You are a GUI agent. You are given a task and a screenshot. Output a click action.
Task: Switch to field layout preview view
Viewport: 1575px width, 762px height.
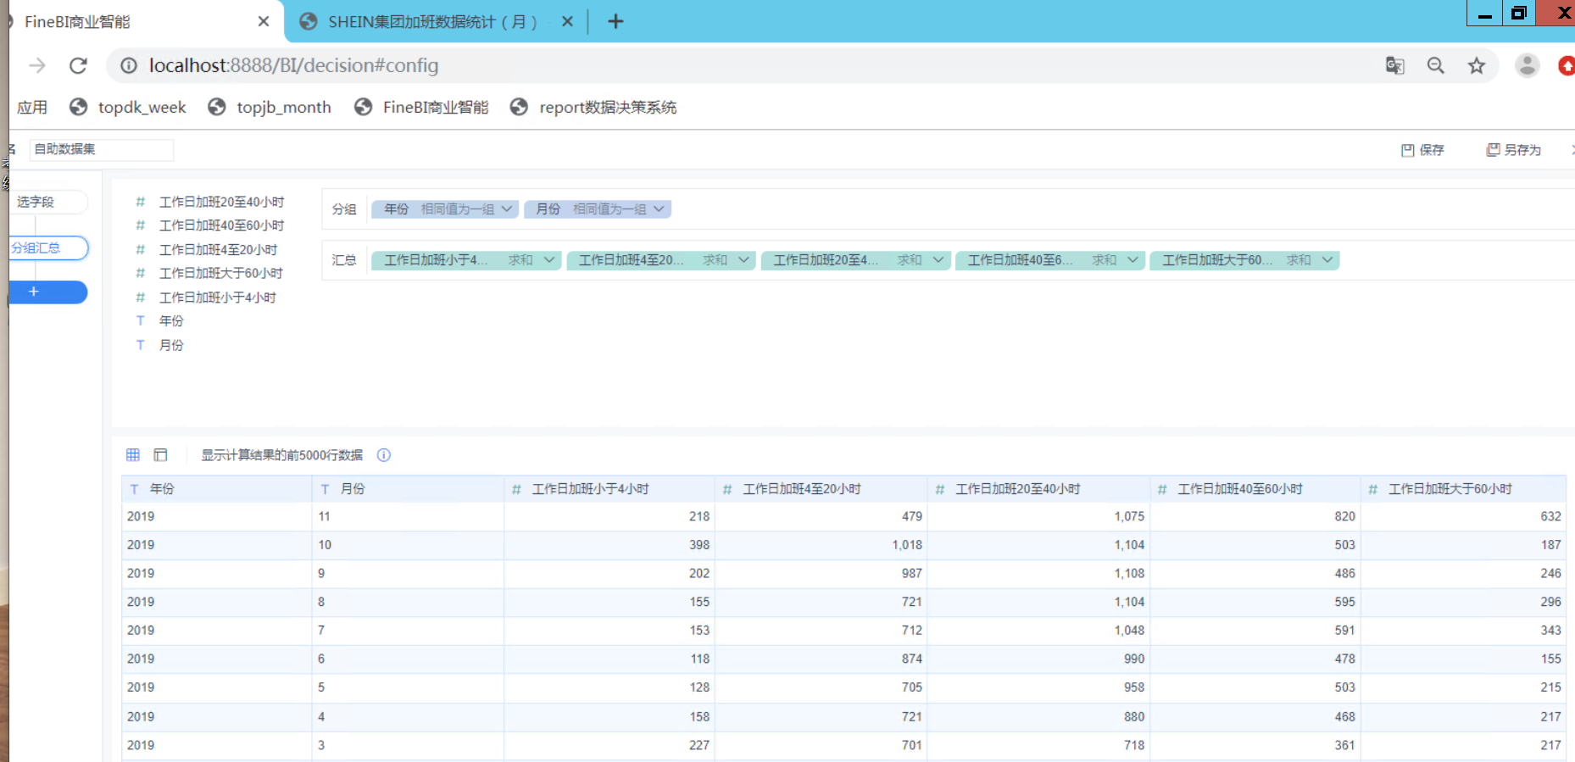coord(160,455)
